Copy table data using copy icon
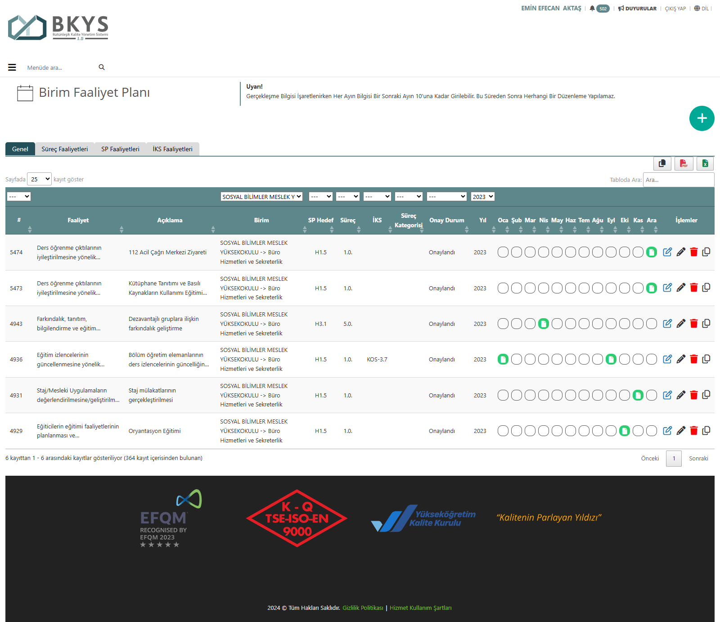Screen dimensions: 720x622 click(x=662, y=163)
